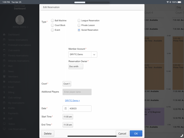Click the Information circle icon
184x138 pixels.
click(x=4, y=82)
